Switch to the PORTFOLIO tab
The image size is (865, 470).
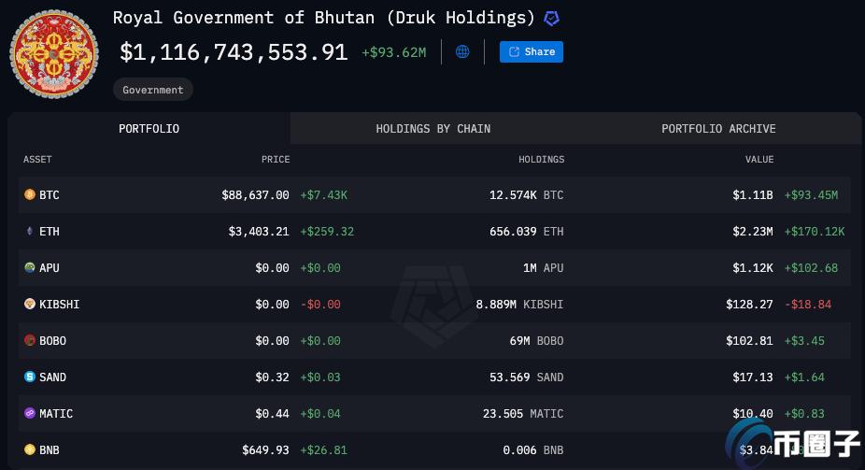149,129
